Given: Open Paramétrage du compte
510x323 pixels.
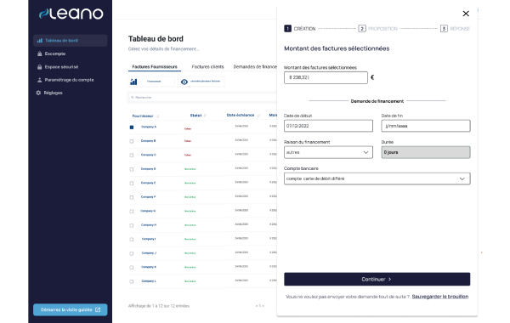Looking at the screenshot, I should [69, 80].
